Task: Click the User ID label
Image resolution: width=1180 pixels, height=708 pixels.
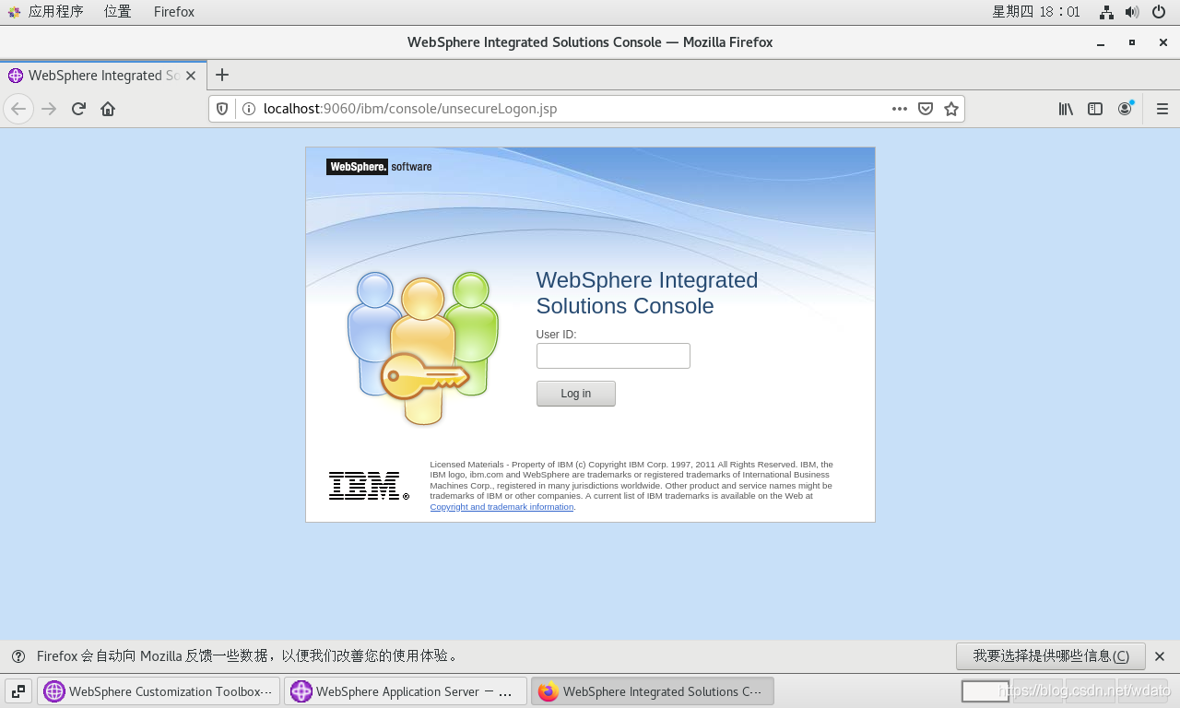Action: point(556,335)
